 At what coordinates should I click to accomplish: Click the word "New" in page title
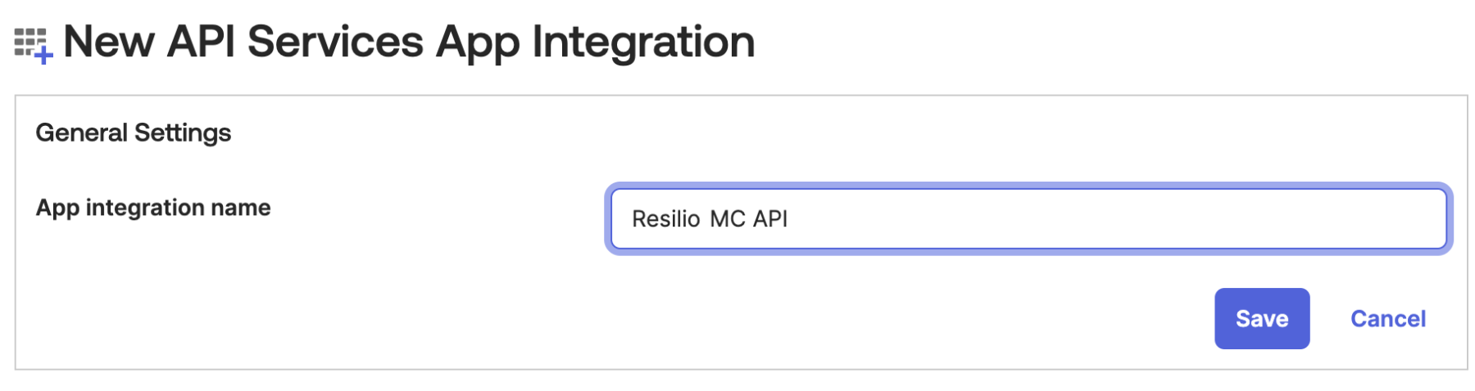pos(108,41)
